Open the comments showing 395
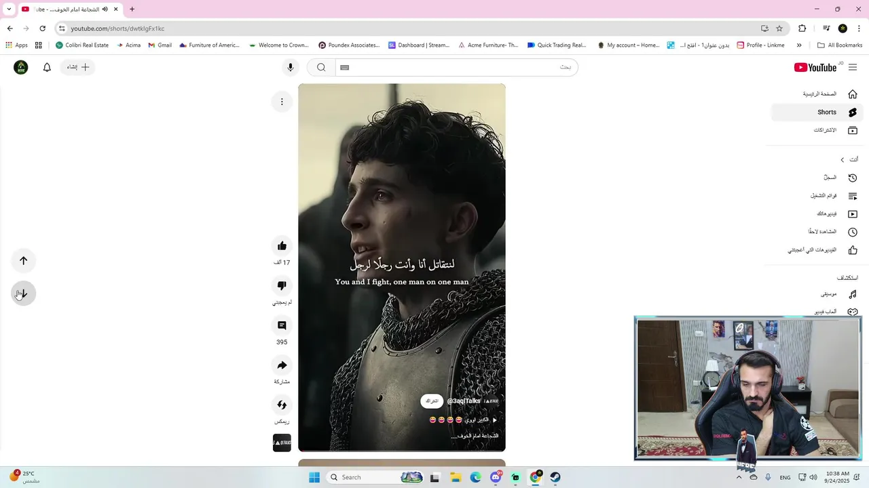869x488 pixels. [282, 325]
